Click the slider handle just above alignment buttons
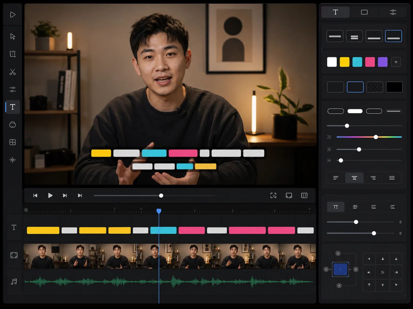This screenshot has width=413, height=309. tap(341, 160)
